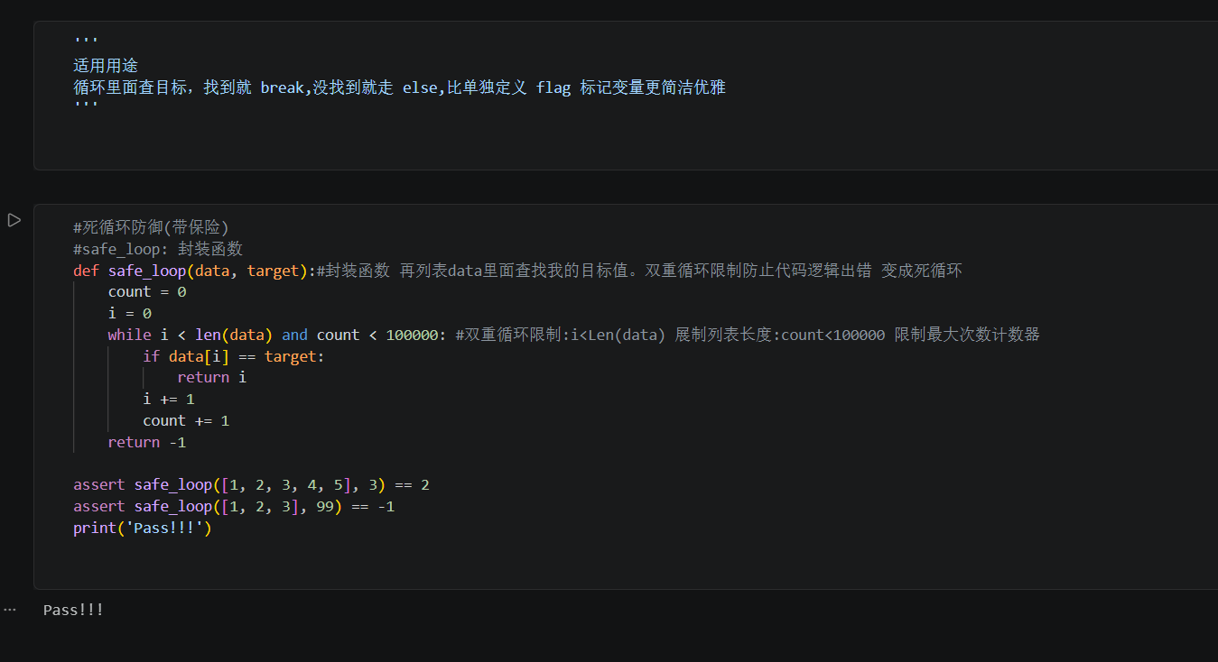Click the assert line with 99
This screenshot has height=662, width=1218.
click(234, 507)
